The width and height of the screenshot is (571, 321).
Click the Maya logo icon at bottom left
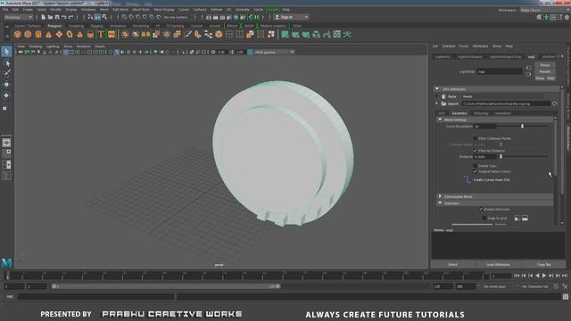pyautogui.click(x=6, y=262)
